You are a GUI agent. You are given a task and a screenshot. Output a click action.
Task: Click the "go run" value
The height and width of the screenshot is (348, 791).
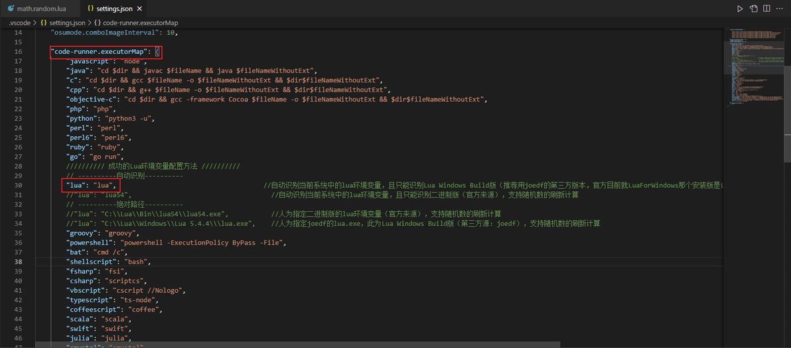(105, 157)
